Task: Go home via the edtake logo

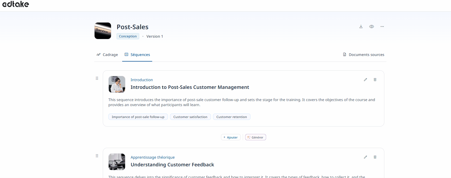Action: [x=16, y=4]
